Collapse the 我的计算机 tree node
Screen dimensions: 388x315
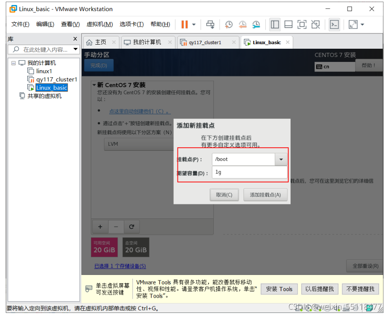coord(13,63)
